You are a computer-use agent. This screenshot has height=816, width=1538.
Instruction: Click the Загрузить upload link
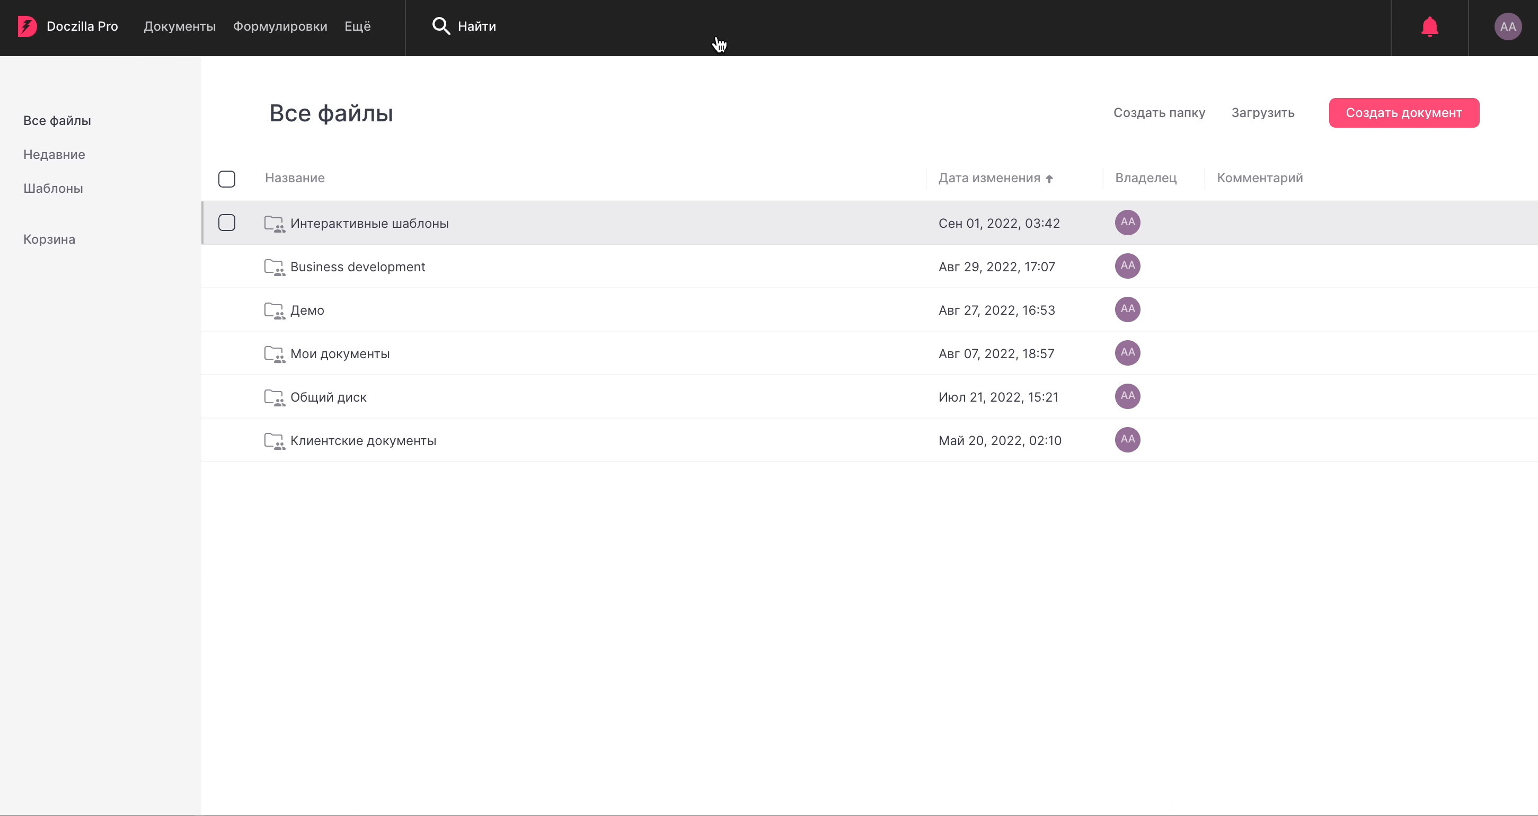click(1262, 113)
